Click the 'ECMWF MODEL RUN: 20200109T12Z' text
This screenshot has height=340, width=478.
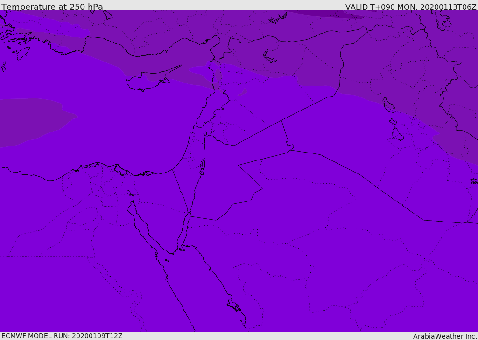coord(62,336)
